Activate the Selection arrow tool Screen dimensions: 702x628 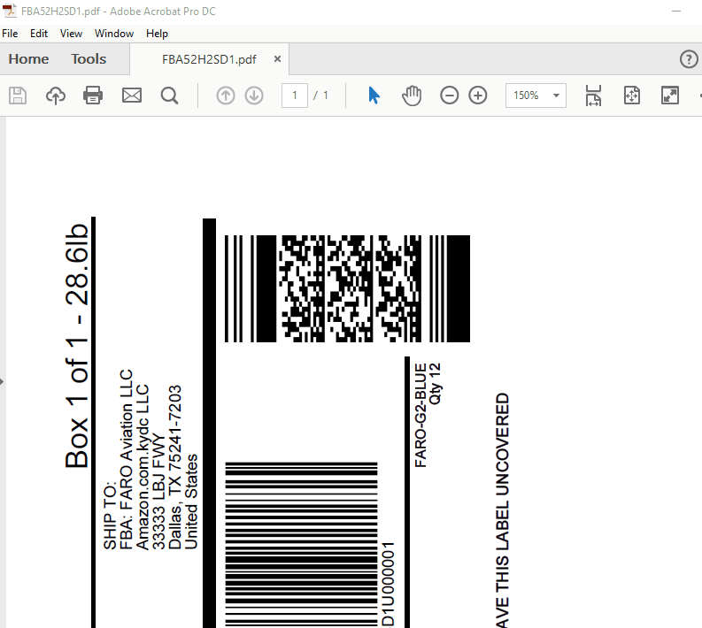[x=374, y=96]
